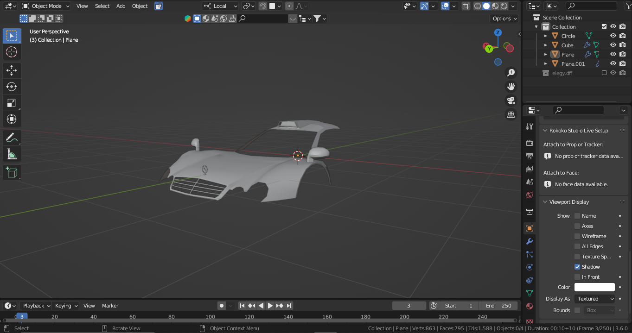Open the View menu in viewport header
This screenshot has height=333, width=632.
82,6
